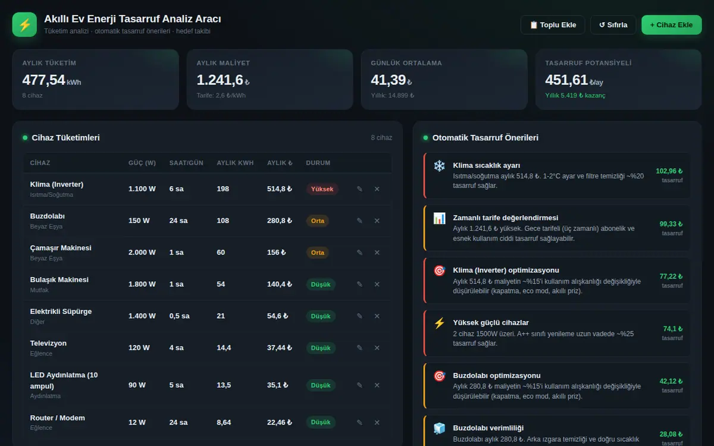714x446 pixels.
Task: Edit the Klima (Inverter) row
Action: [359, 189]
